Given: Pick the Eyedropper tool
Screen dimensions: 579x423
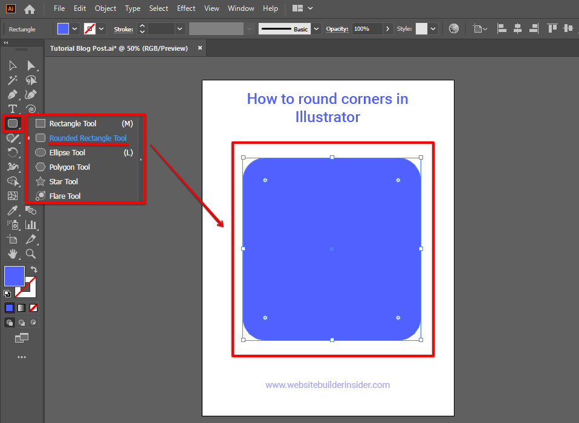Looking at the screenshot, I should pyautogui.click(x=12, y=211).
